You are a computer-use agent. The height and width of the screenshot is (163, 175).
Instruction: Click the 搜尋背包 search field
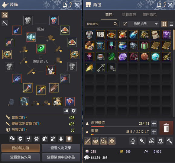102,24
